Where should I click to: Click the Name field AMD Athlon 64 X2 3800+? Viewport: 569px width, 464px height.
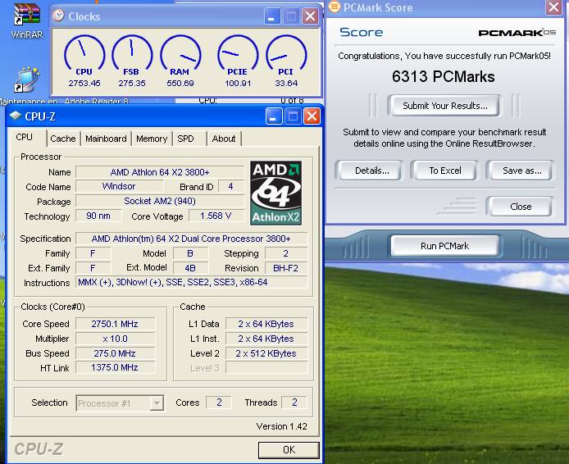(x=160, y=172)
